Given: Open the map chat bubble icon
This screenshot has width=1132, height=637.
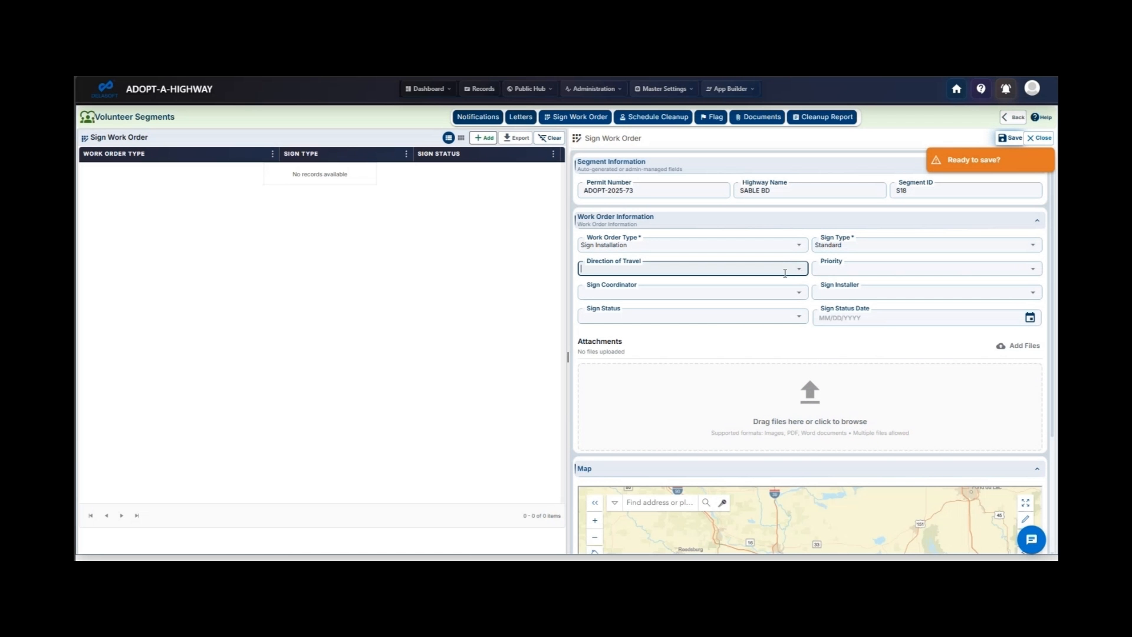Looking at the screenshot, I should (1031, 540).
